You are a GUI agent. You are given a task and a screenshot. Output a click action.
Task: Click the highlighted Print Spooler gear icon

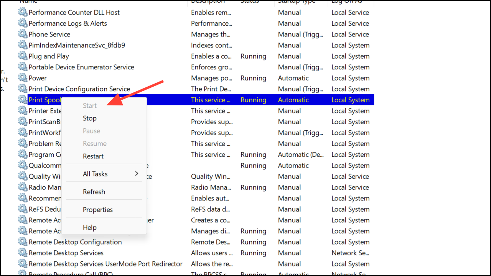tap(23, 100)
